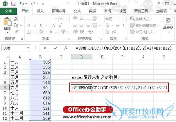The height and width of the screenshot is (122, 176).
Task: Click the Cut scissors icon
Action: coord(16,19)
